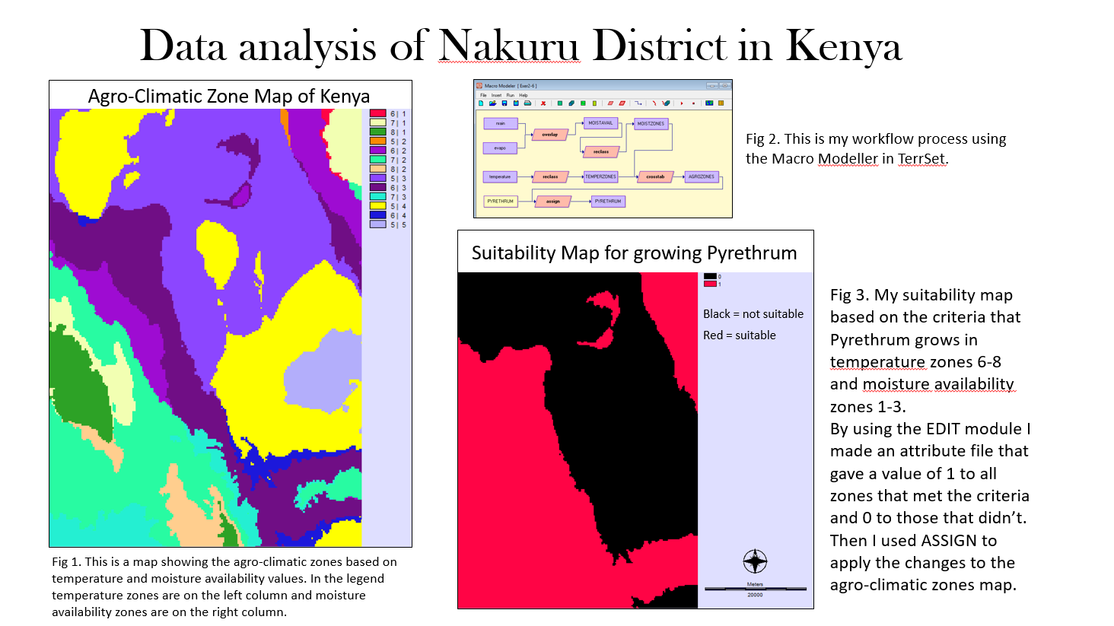Select the overlay module block
This screenshot has height=626, width=1114.
[550, 135]
